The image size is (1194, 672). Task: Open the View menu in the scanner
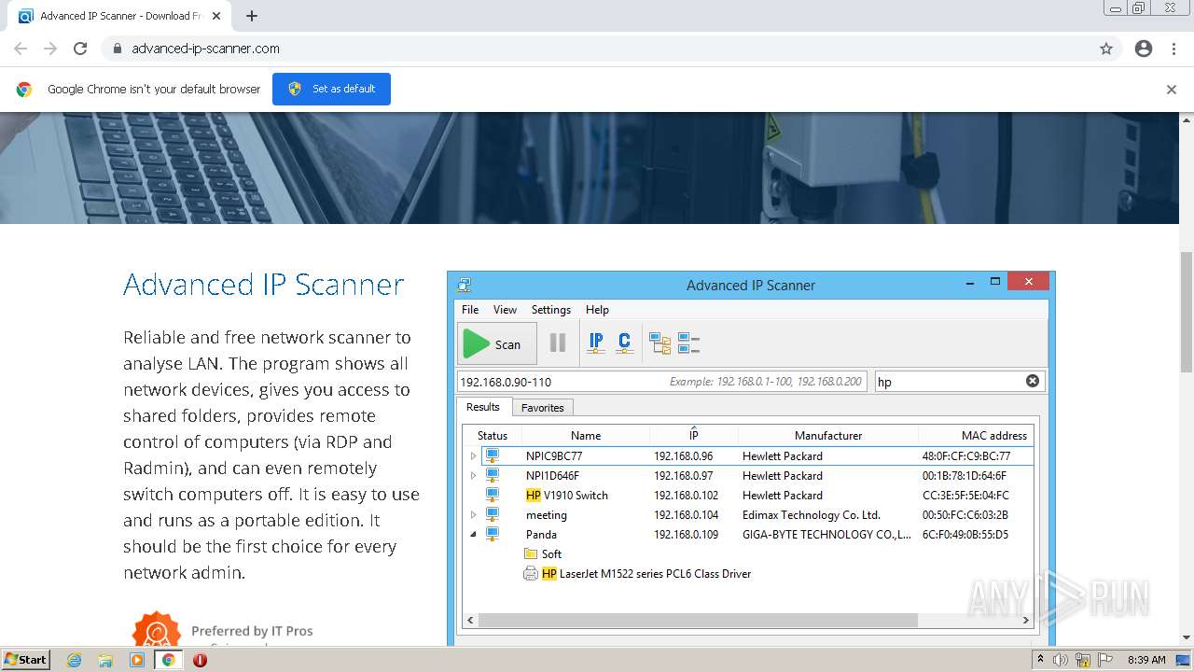click(505, 310)
